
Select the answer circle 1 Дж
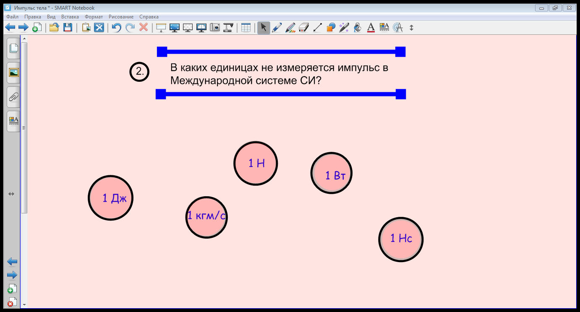click(110, 198)
